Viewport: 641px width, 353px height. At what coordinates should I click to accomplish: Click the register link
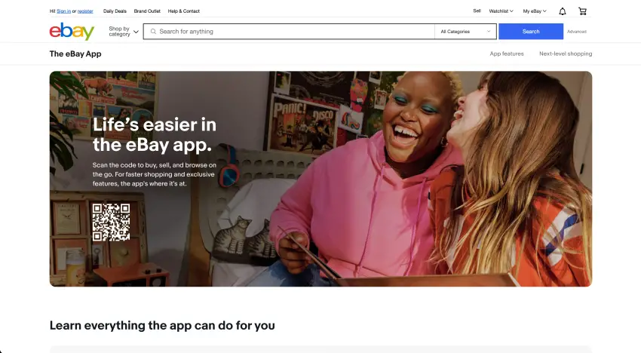pyautogui.click(x=85, y=11)
